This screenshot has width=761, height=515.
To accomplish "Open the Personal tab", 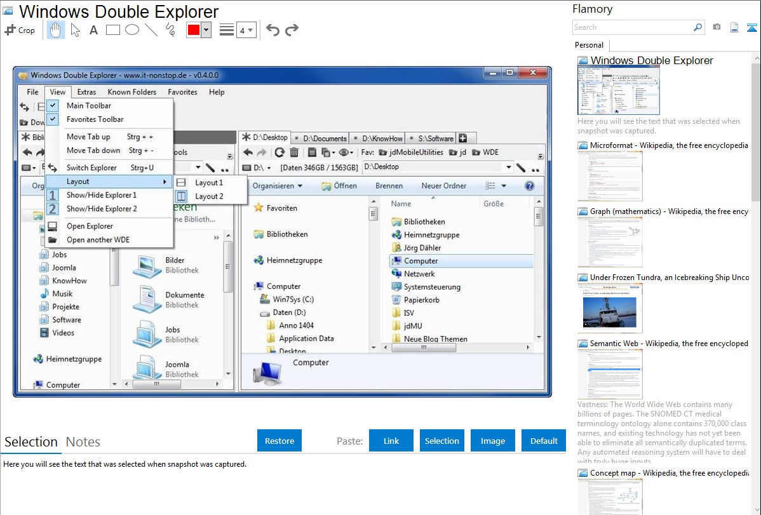I will click(x=589, y=45).
